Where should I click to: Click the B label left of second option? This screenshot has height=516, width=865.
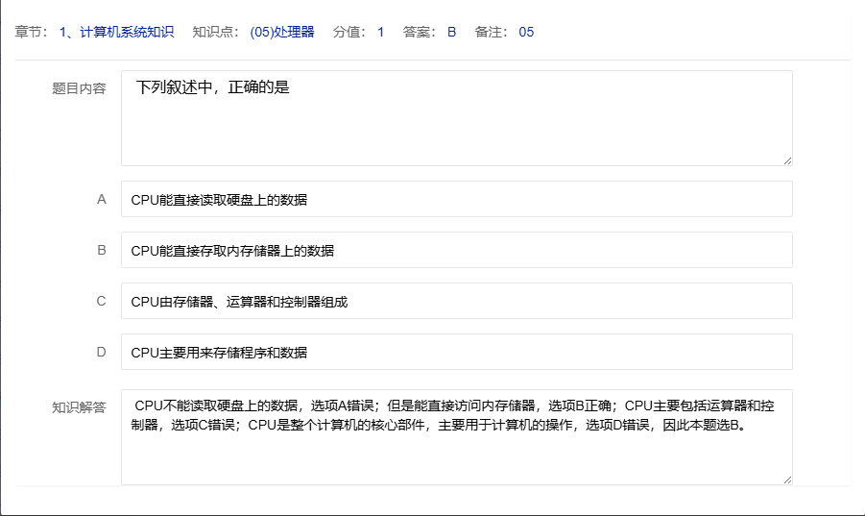101,250
